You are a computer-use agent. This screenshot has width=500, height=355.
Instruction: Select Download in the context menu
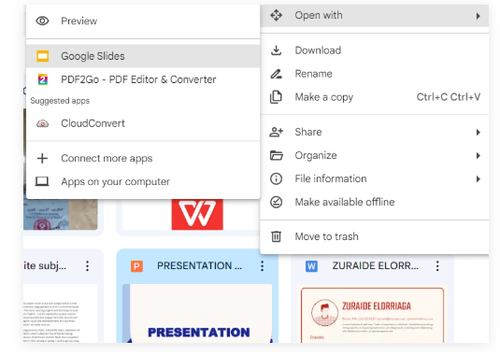point(375,50)
